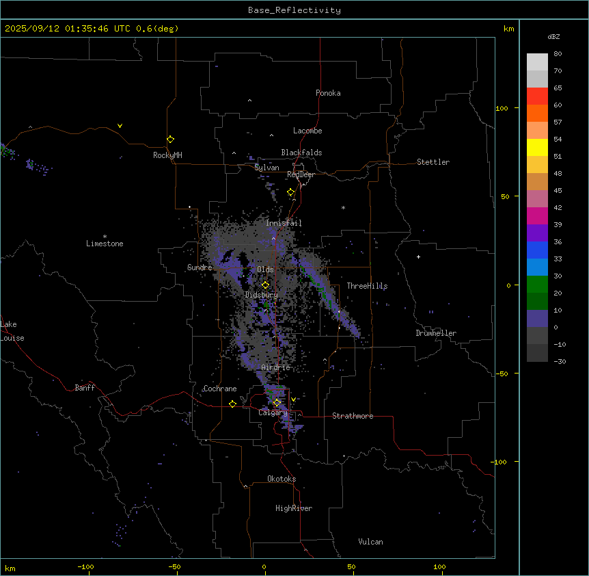Screen dimensions: 589x576
Task: Click the yellow V marker northwest of RockyMH
Action: (120, 126)
